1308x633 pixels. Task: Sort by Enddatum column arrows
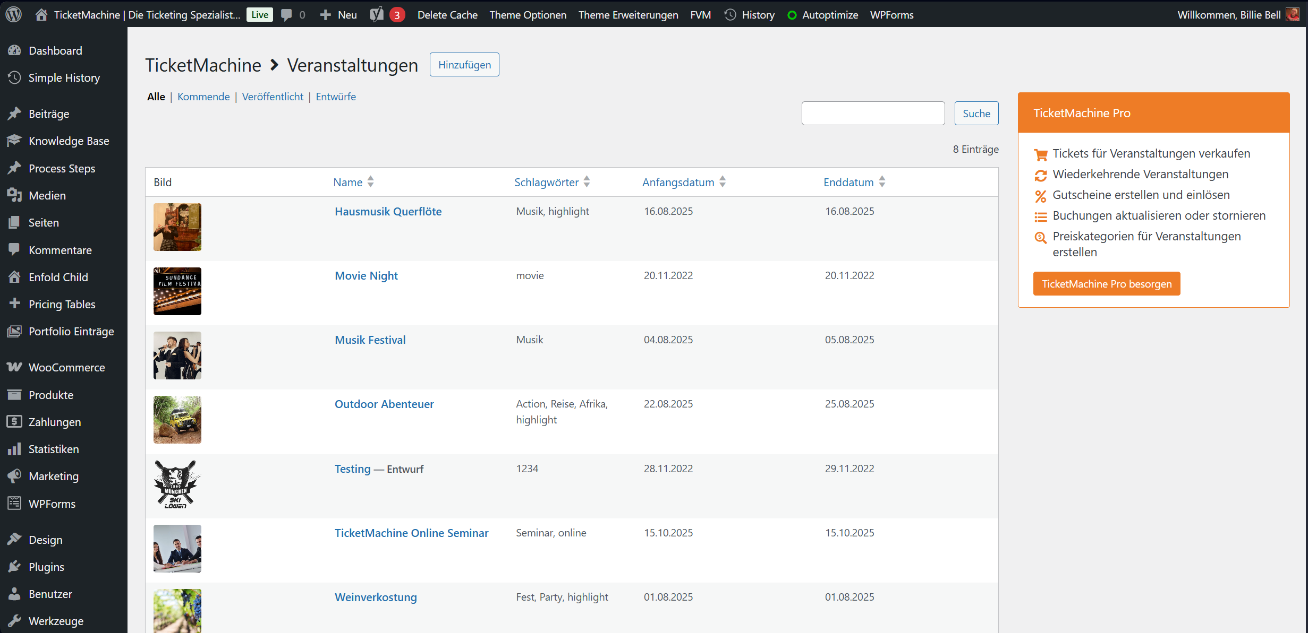pos(882,182)
